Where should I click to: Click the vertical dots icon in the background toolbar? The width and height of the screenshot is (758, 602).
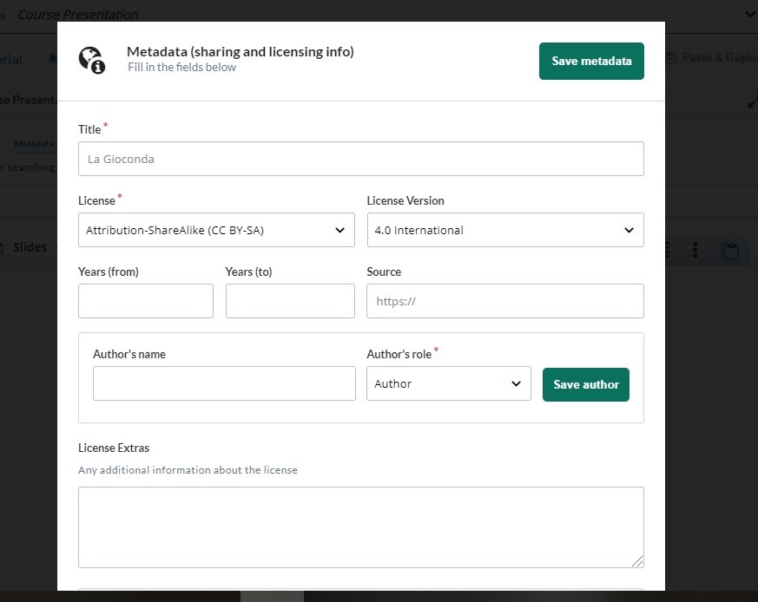pos(695,250)
